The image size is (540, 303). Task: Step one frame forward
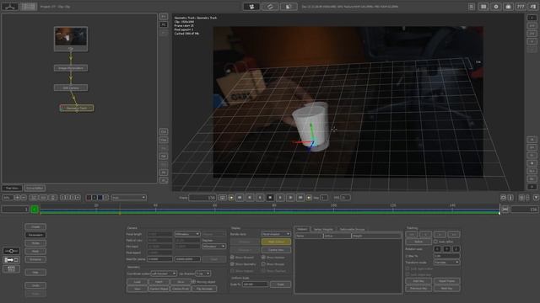coord(280,198)
